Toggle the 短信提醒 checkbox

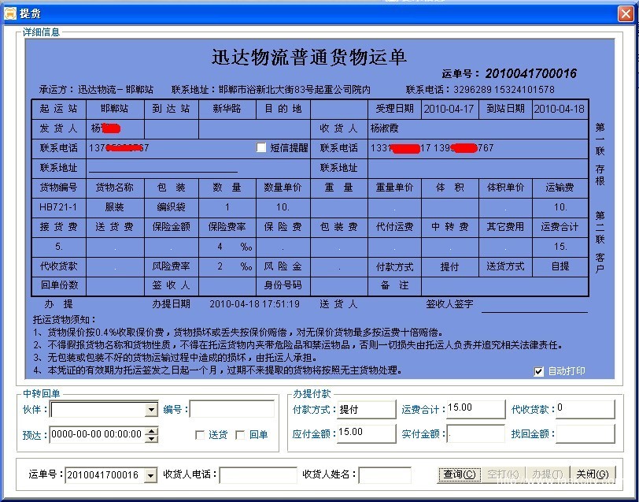[x=262, y=147]
